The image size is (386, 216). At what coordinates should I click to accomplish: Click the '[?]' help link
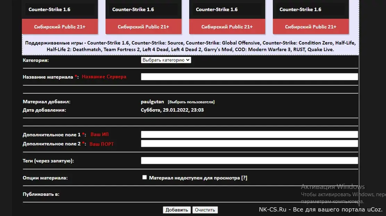pyautogui.click(x=244, y=178)
